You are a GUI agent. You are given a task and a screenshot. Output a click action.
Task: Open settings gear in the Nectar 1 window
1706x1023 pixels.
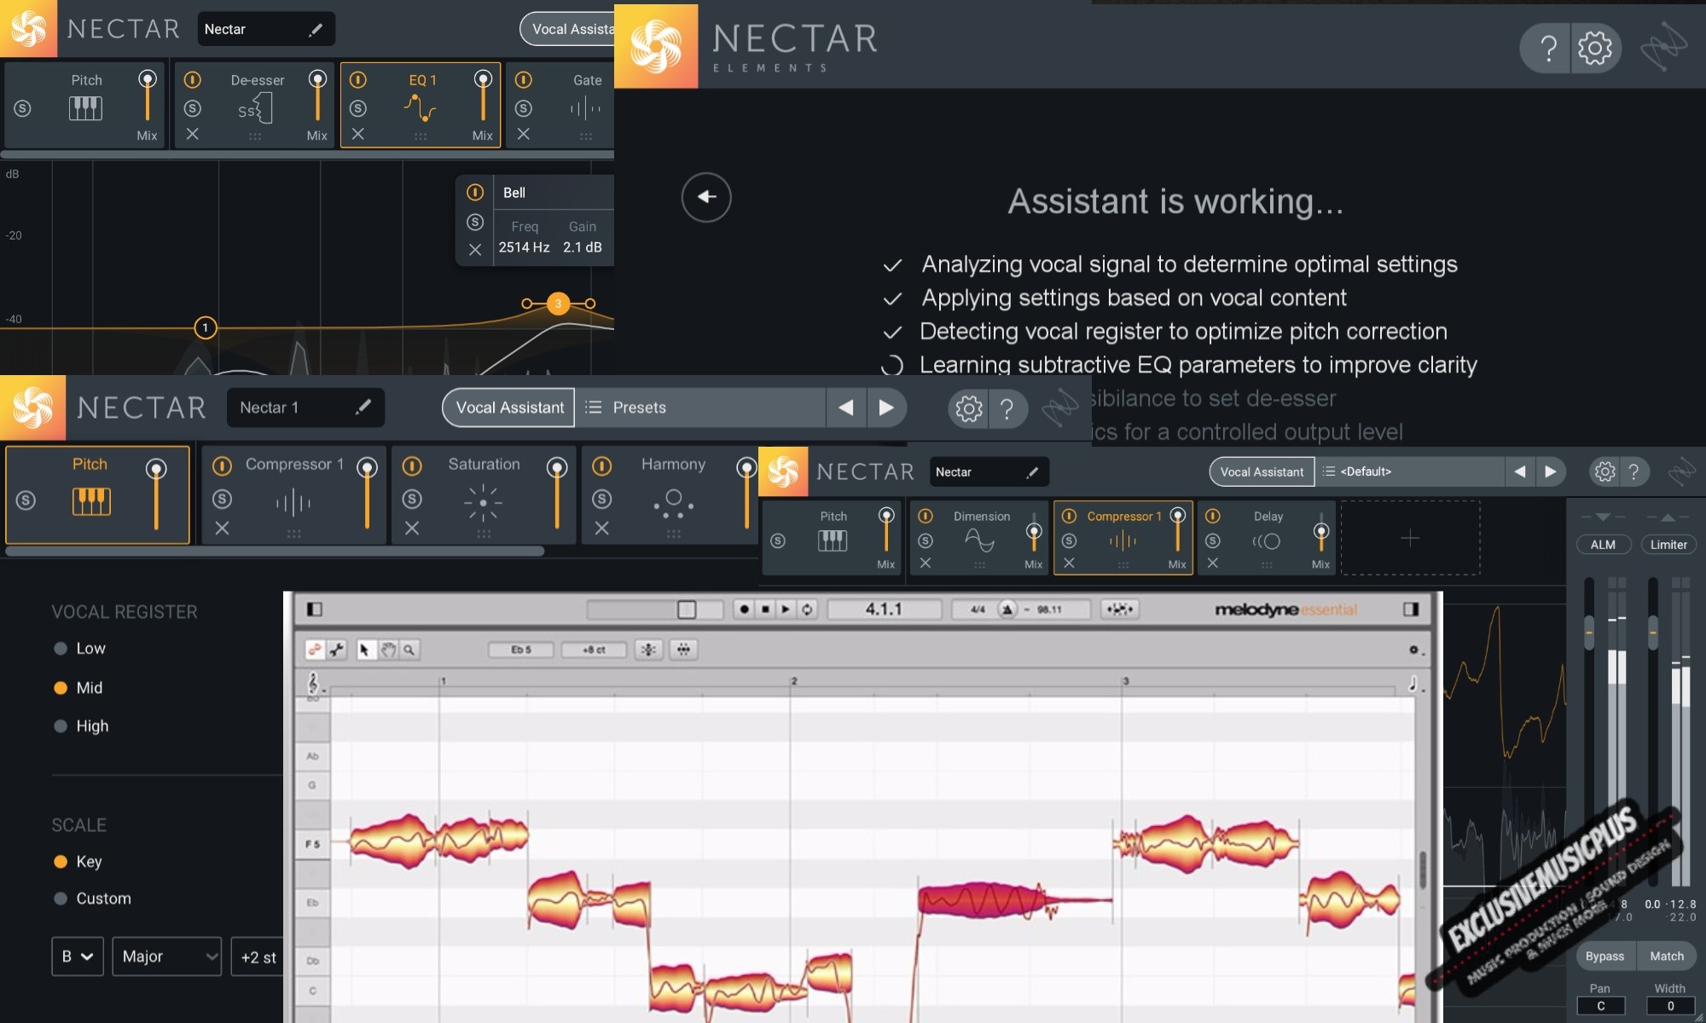pyautogui.click(x=968, y=408)
